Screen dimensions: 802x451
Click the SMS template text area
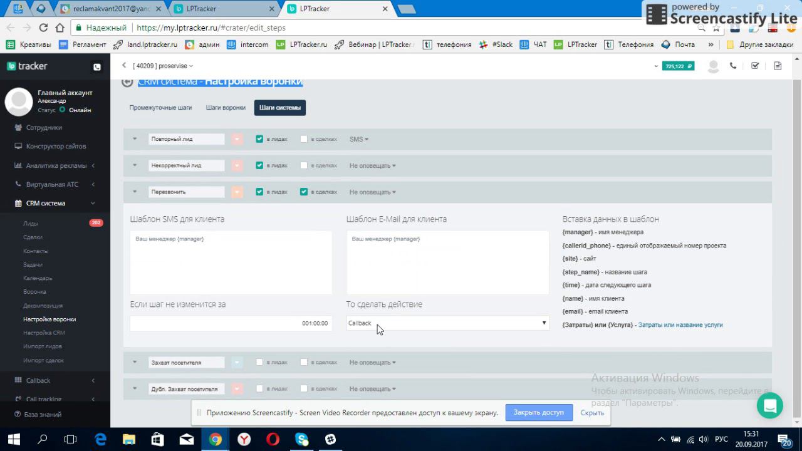click(x=231, y=262)
